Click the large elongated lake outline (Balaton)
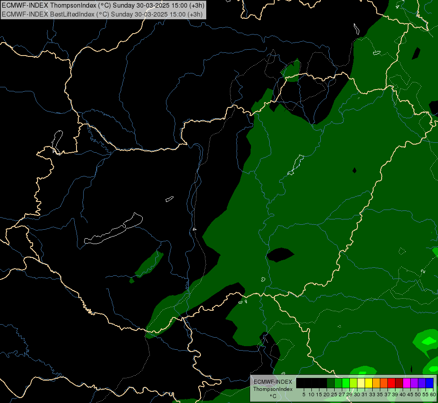 coord(113,228)
